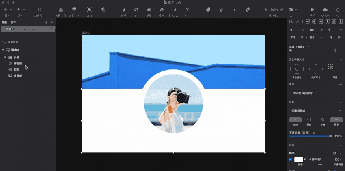Viewport: 345px width, 171px height.
Task: Zoom out using toolbar minus icon
Action: tap(266, 10)
